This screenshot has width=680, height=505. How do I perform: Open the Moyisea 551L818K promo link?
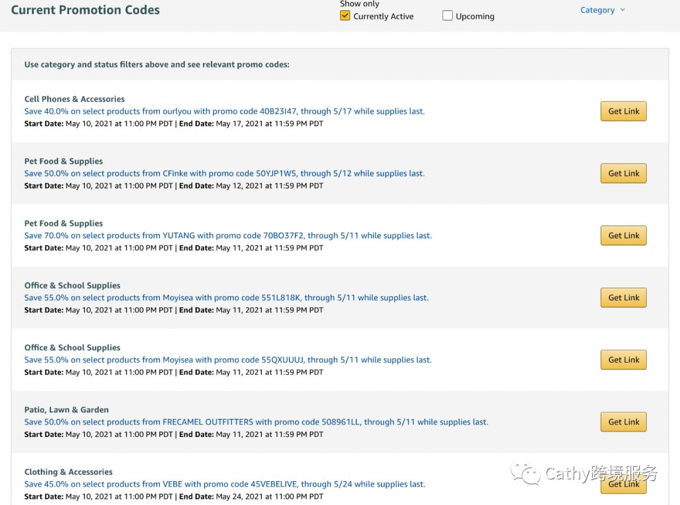tap(226, 298)
